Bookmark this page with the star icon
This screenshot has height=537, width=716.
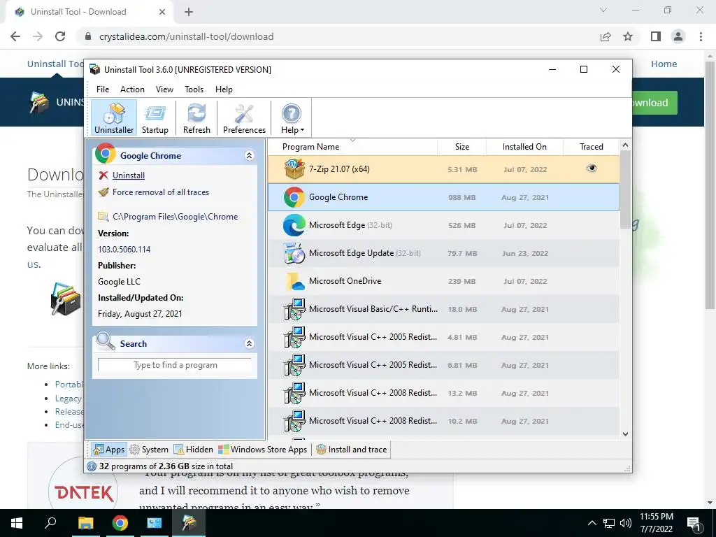[628, 36]
